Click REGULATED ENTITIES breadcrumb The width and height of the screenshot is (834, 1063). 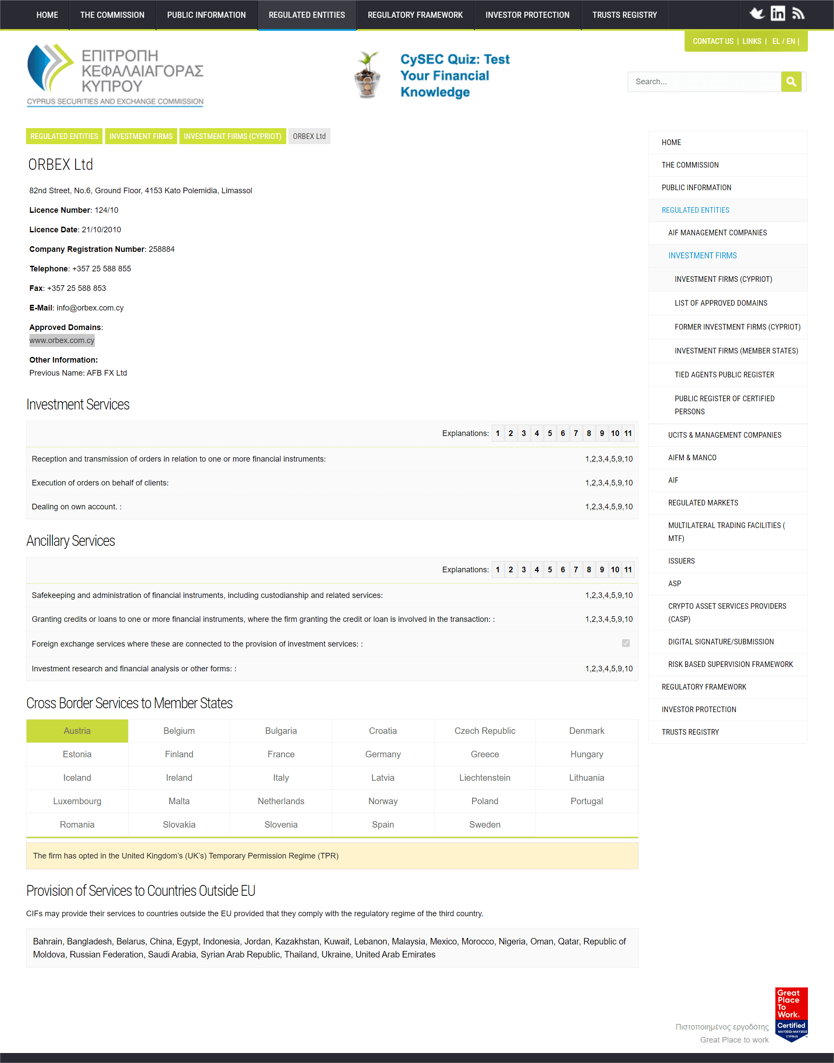(64, 136)
